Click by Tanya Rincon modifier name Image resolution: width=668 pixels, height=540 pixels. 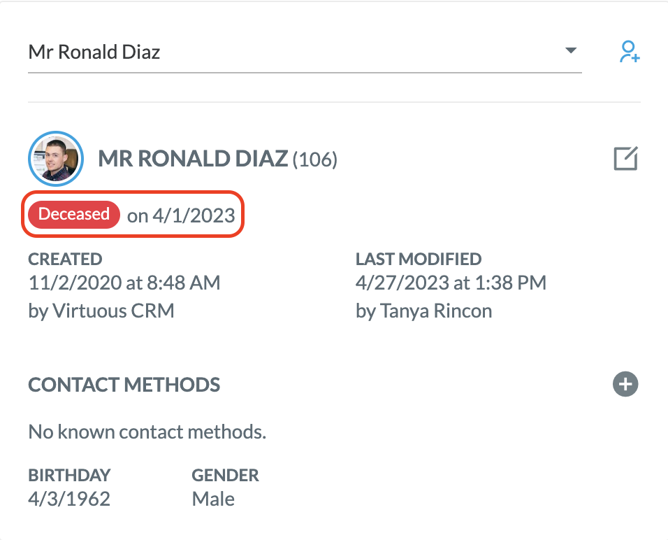tap(424, 311)
